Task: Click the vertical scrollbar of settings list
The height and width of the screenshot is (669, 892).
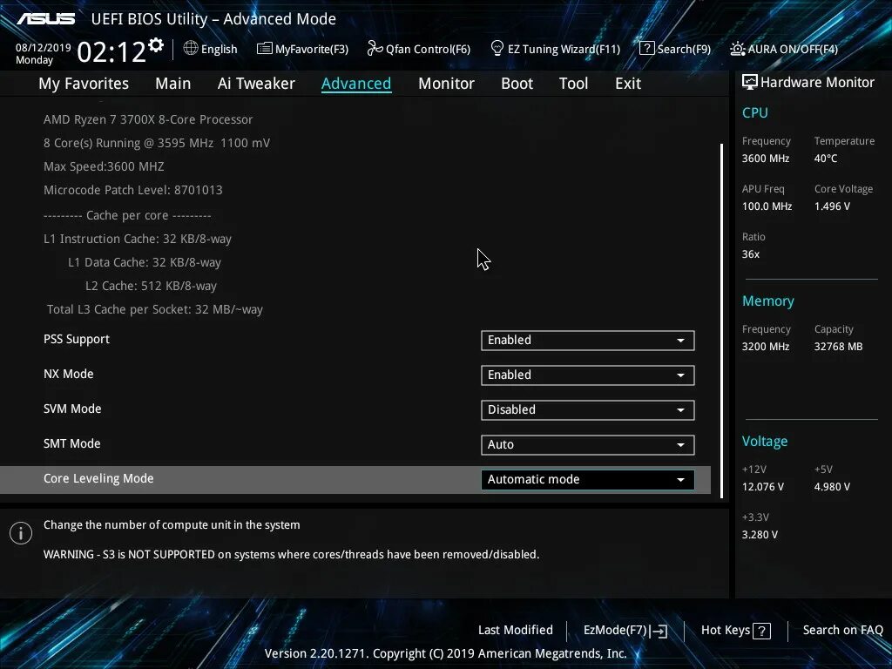Action: click(721, 321)
